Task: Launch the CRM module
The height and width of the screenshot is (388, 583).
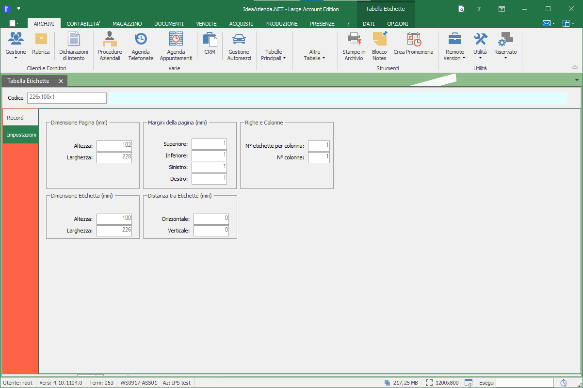Action: (x=210, y=44)
